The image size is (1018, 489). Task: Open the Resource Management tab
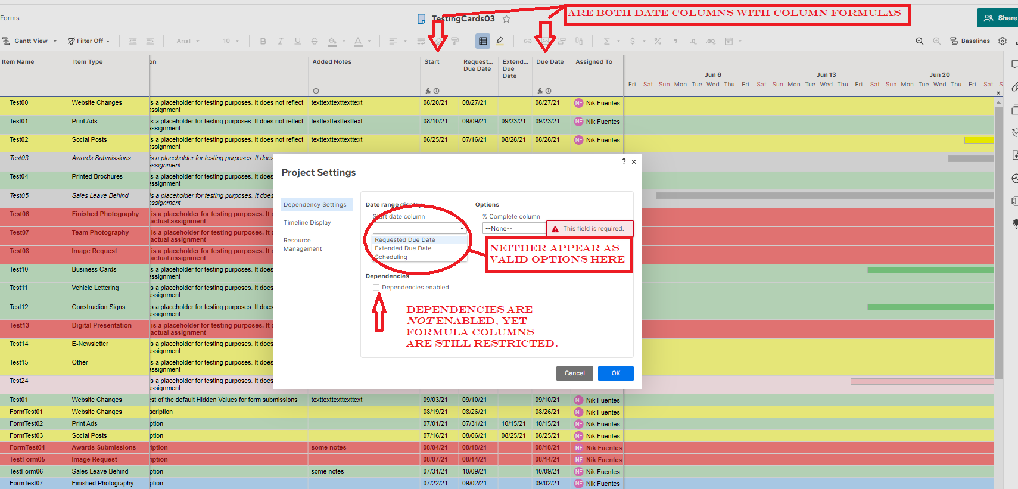point(303,245)
